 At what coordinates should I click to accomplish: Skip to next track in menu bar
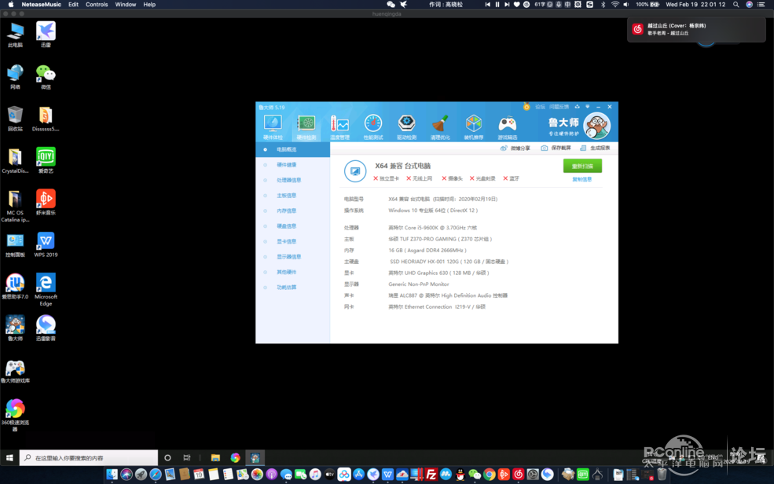click(x=507, y=5)
